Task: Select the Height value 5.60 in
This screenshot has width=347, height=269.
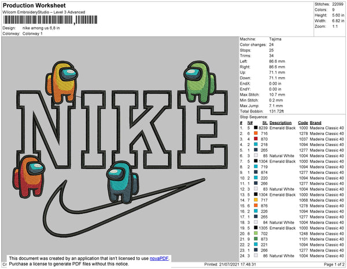Action: pos(338,15)
